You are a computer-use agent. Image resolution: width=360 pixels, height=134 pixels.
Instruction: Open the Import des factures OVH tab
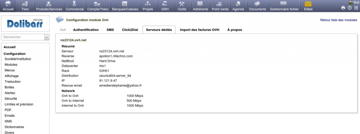[x=200, y=30]
